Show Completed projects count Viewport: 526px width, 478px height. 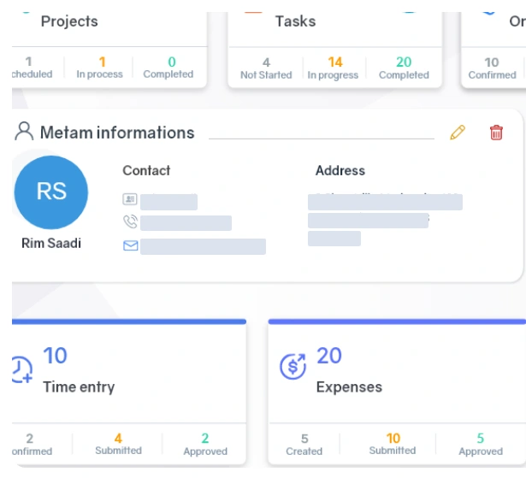168,68
